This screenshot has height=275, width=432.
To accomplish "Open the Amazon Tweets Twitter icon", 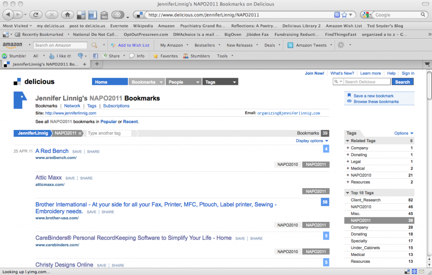I will (290, 45).
